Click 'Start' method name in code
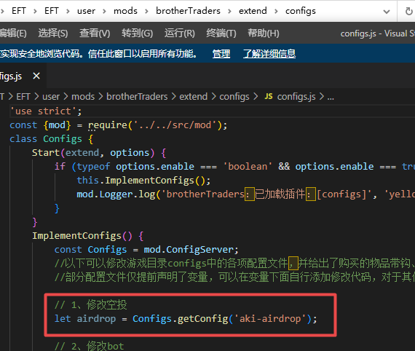The image size is (415, 351). [46, 153]
